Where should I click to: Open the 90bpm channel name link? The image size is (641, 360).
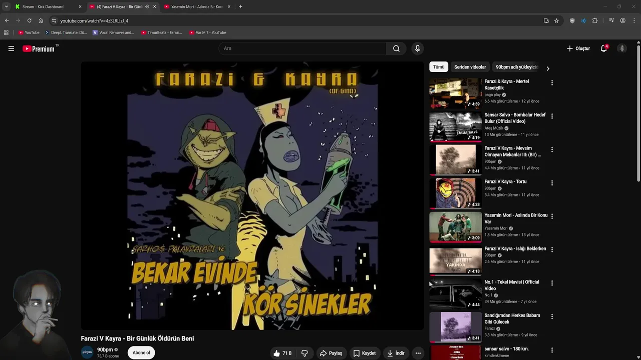click(x=105, y=349)
